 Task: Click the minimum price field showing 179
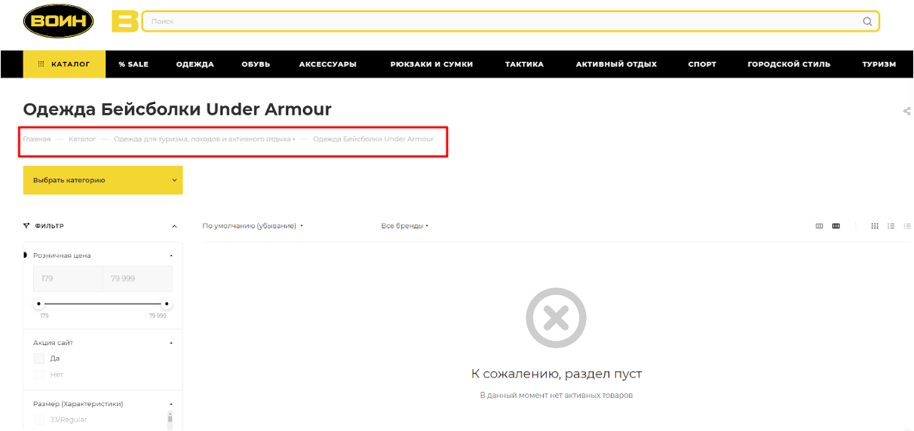click(x=68, y=279)
